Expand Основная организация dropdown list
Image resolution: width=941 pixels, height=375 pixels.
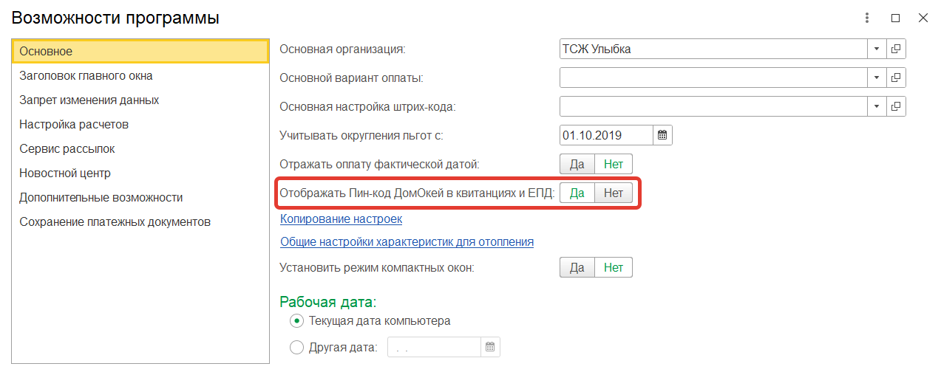point(877,49)
